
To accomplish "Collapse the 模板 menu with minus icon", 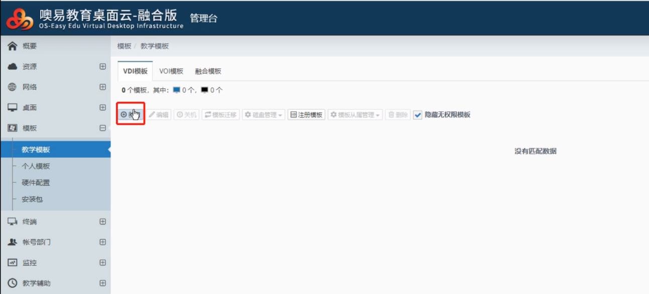I will tap(103, 128).
